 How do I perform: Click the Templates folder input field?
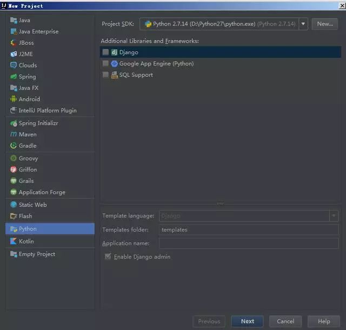tap(249, 230)
